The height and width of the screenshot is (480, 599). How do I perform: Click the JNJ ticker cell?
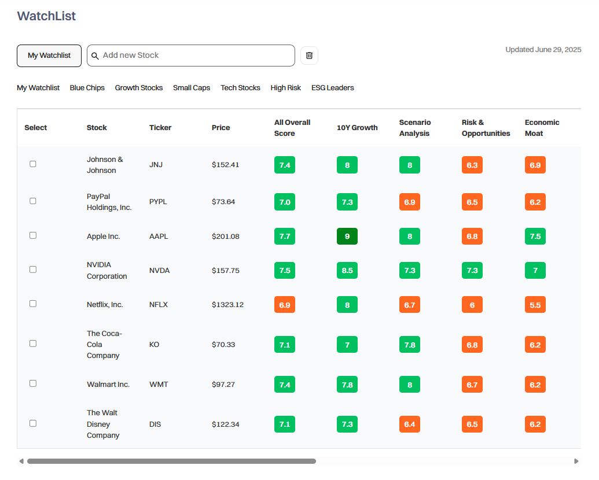pyautogui.click(x=156, y=165)
